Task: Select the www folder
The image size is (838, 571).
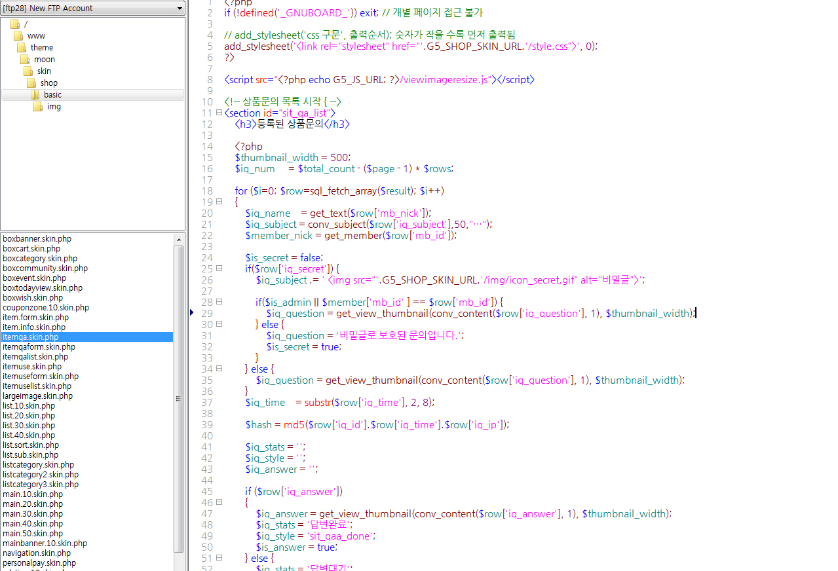Action: click(x=36, y=36)
